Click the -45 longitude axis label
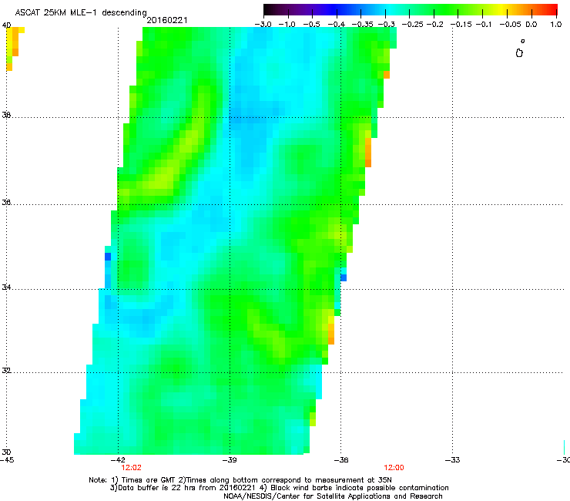Image resolution: width=570 pixels, height=501 pixels. pos(7,460)
